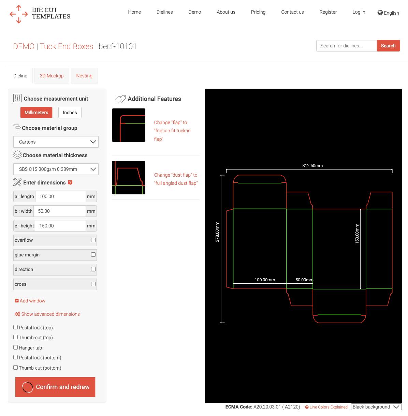
Task: Click the ECMA Code A20.20.03.01 text
Action: pyautogui.click(x=263, y=407)
